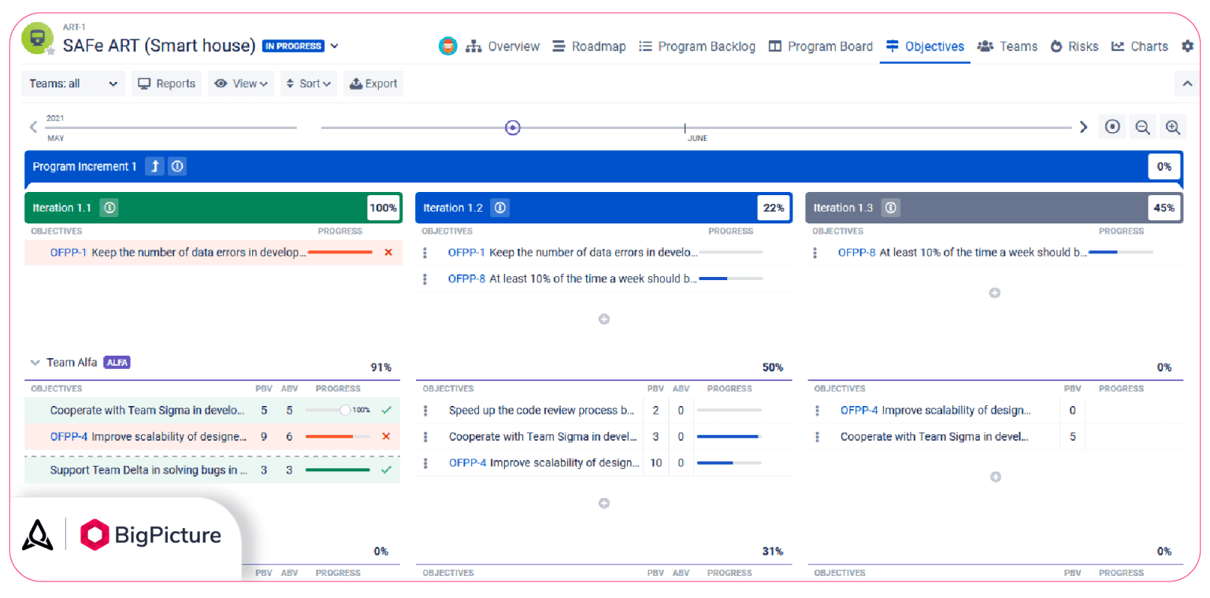Open Program Increment 1 info icon
The height and width of the screenshot is (598, 1210).
[177, 166]
